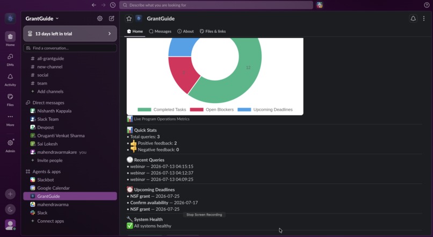Switch to Messages tab
Viewport: 433px width, 237px height.
point(160,31)
